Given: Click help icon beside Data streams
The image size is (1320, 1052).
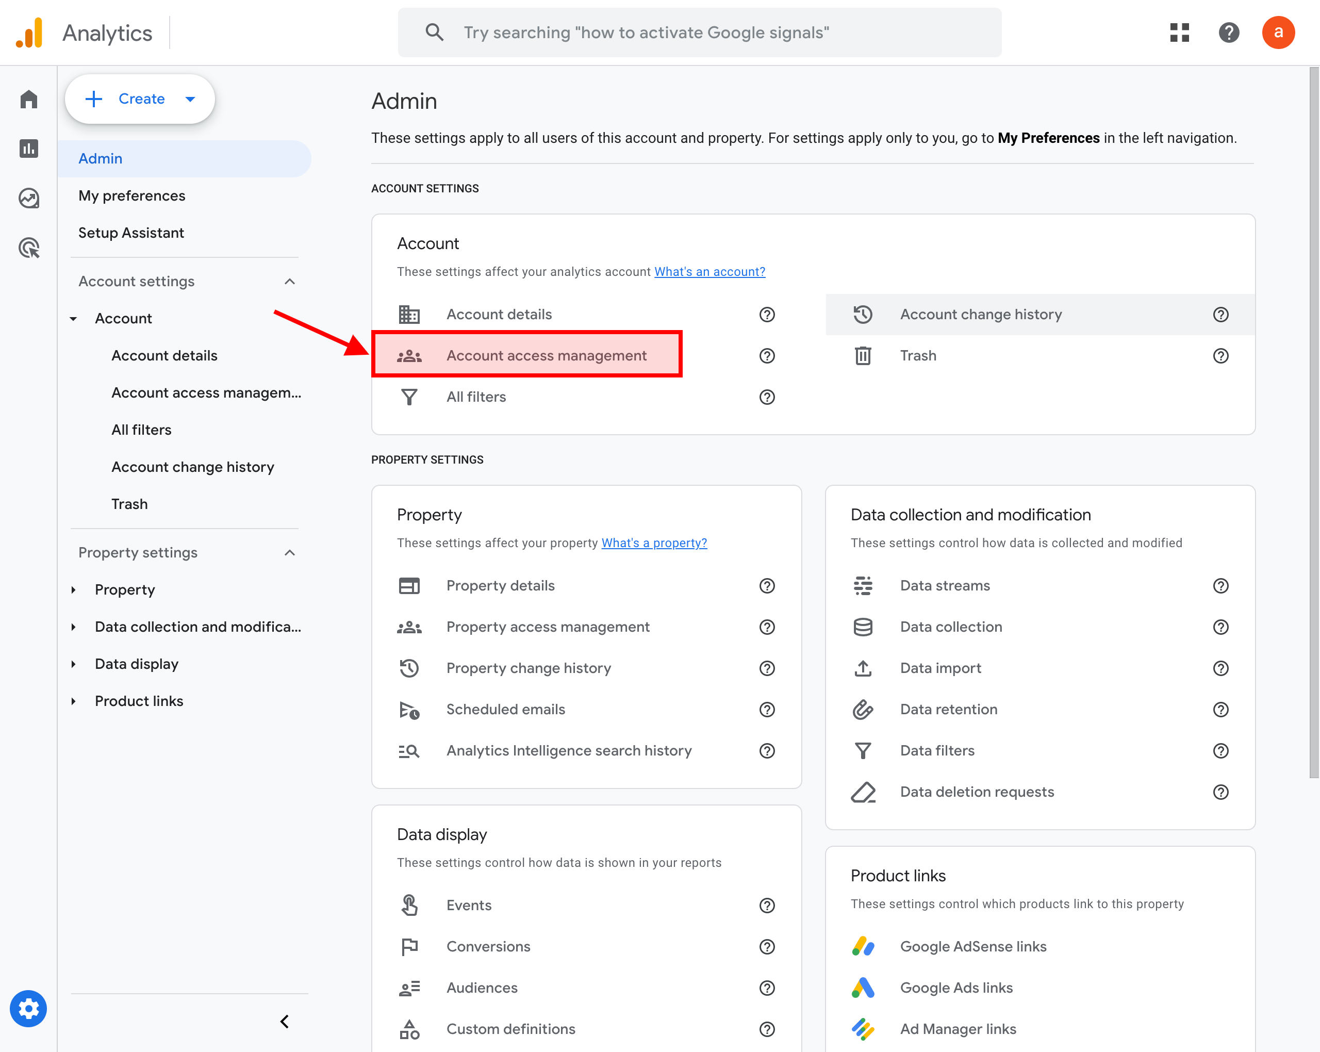Looking at the screenshot, I should 1221,586.
